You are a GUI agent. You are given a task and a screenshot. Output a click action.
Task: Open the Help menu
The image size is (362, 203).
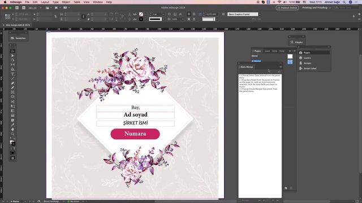pyautogui.click(x=109, y=2)
